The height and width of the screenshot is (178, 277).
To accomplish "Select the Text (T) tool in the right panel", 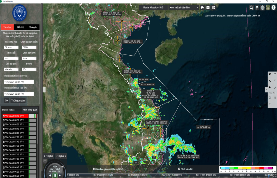I will [x=269, y=103].
